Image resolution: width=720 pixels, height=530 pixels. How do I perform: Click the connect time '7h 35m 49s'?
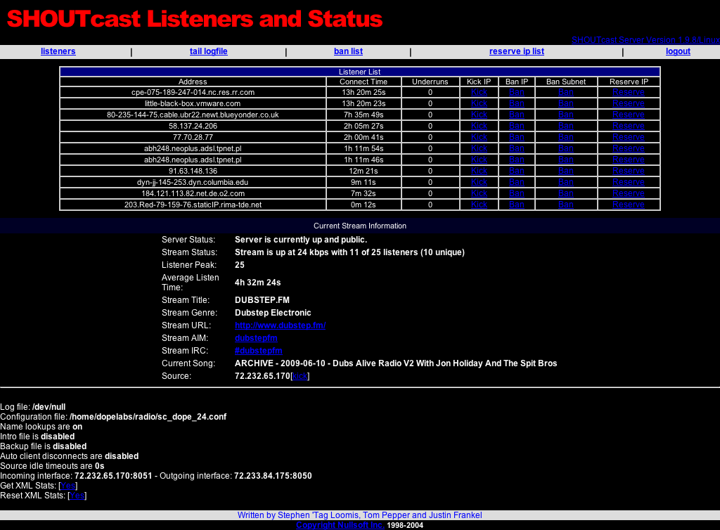click(364, 115)
